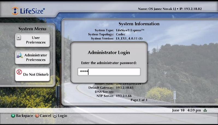218x125 pixels.
Task: Click the System Topology value Codec
Action: point(121,34)
